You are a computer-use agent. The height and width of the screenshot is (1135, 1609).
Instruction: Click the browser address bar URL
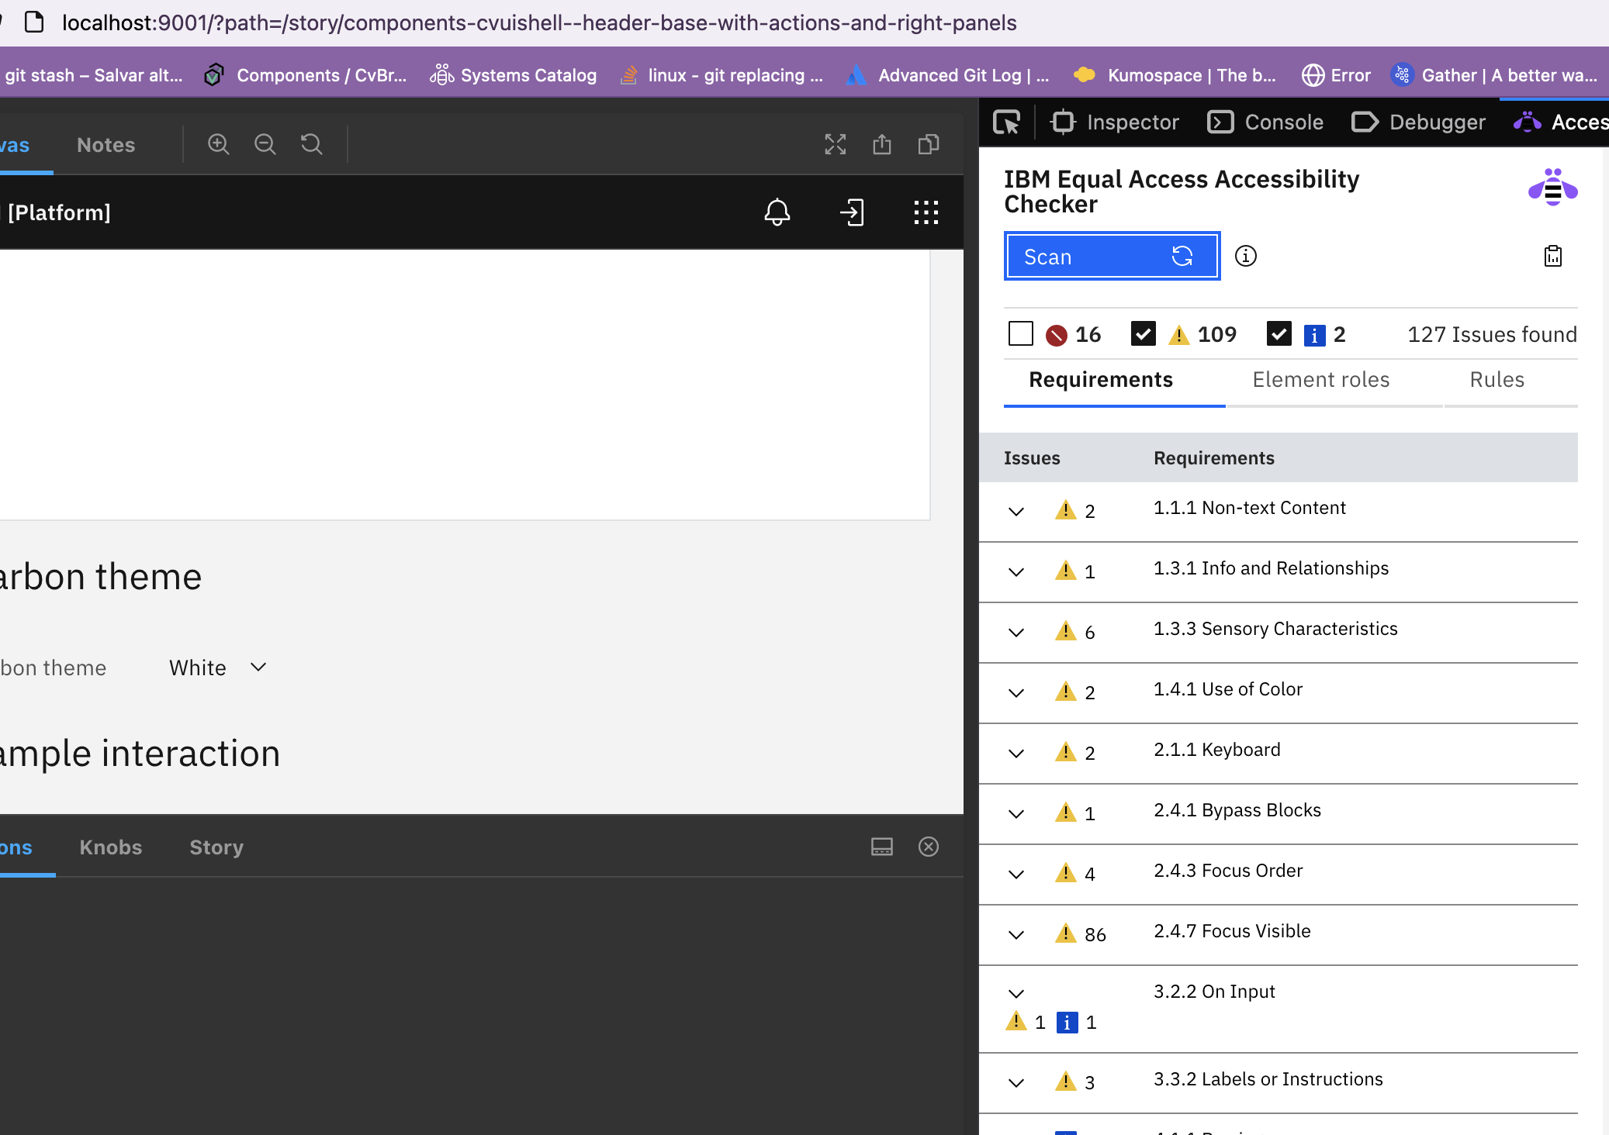pyautogui.click(x=539, y=22)
